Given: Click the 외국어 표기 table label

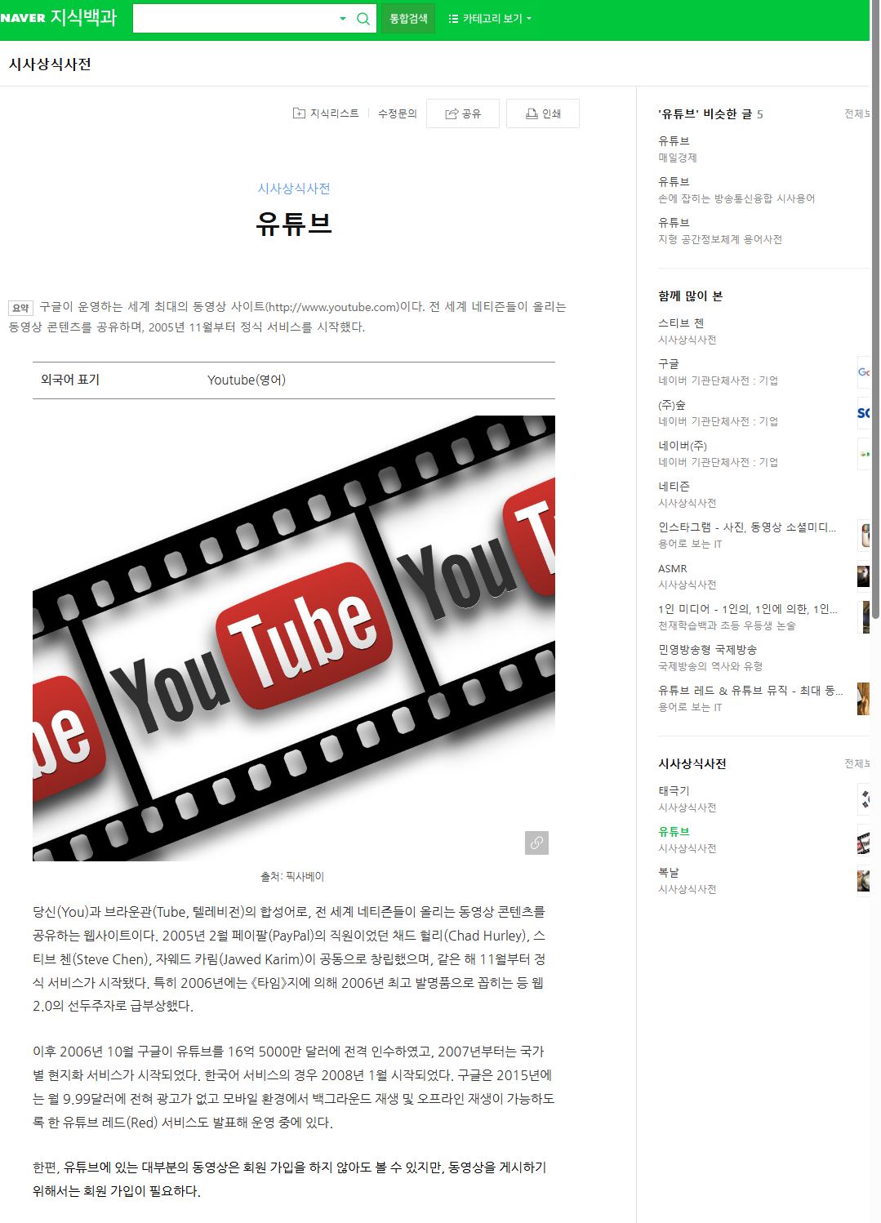Looking at the screenshot, I should (70, 380).
